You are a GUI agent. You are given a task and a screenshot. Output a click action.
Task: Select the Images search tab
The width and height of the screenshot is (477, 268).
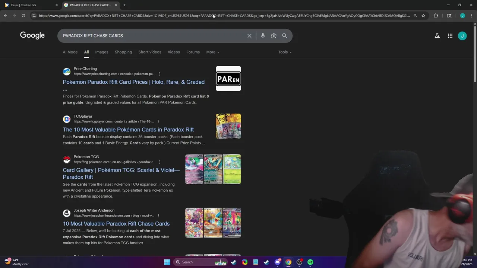102,52
